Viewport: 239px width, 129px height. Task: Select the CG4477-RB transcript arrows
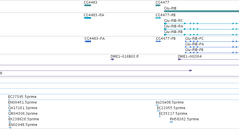click(x=158, y=18)
